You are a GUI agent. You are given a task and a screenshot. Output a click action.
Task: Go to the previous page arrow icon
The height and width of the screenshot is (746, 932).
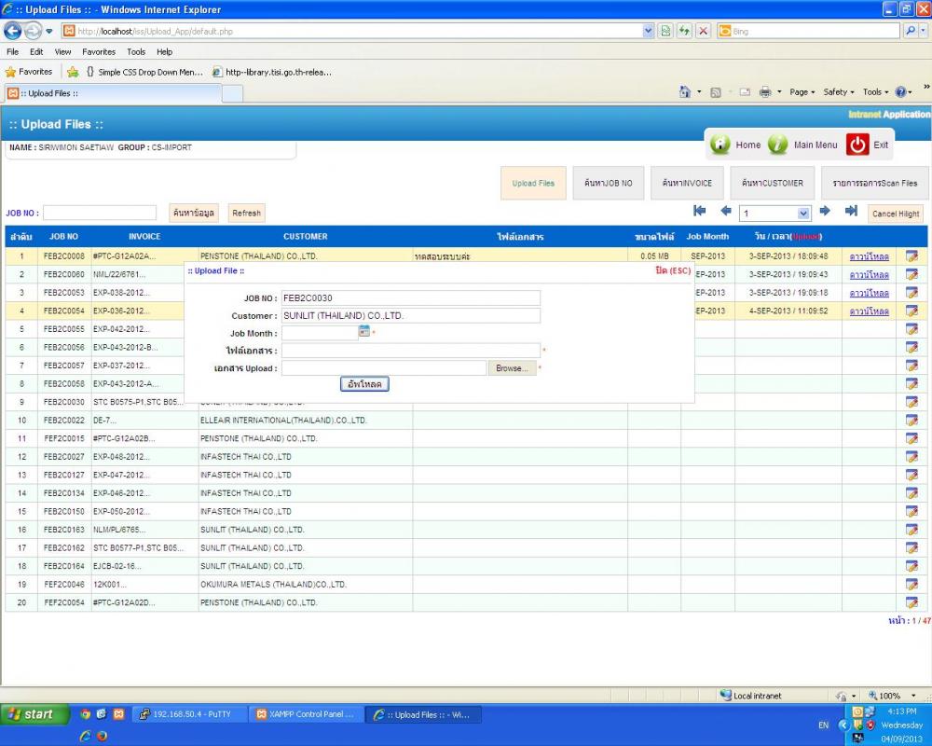click(726, 212)
